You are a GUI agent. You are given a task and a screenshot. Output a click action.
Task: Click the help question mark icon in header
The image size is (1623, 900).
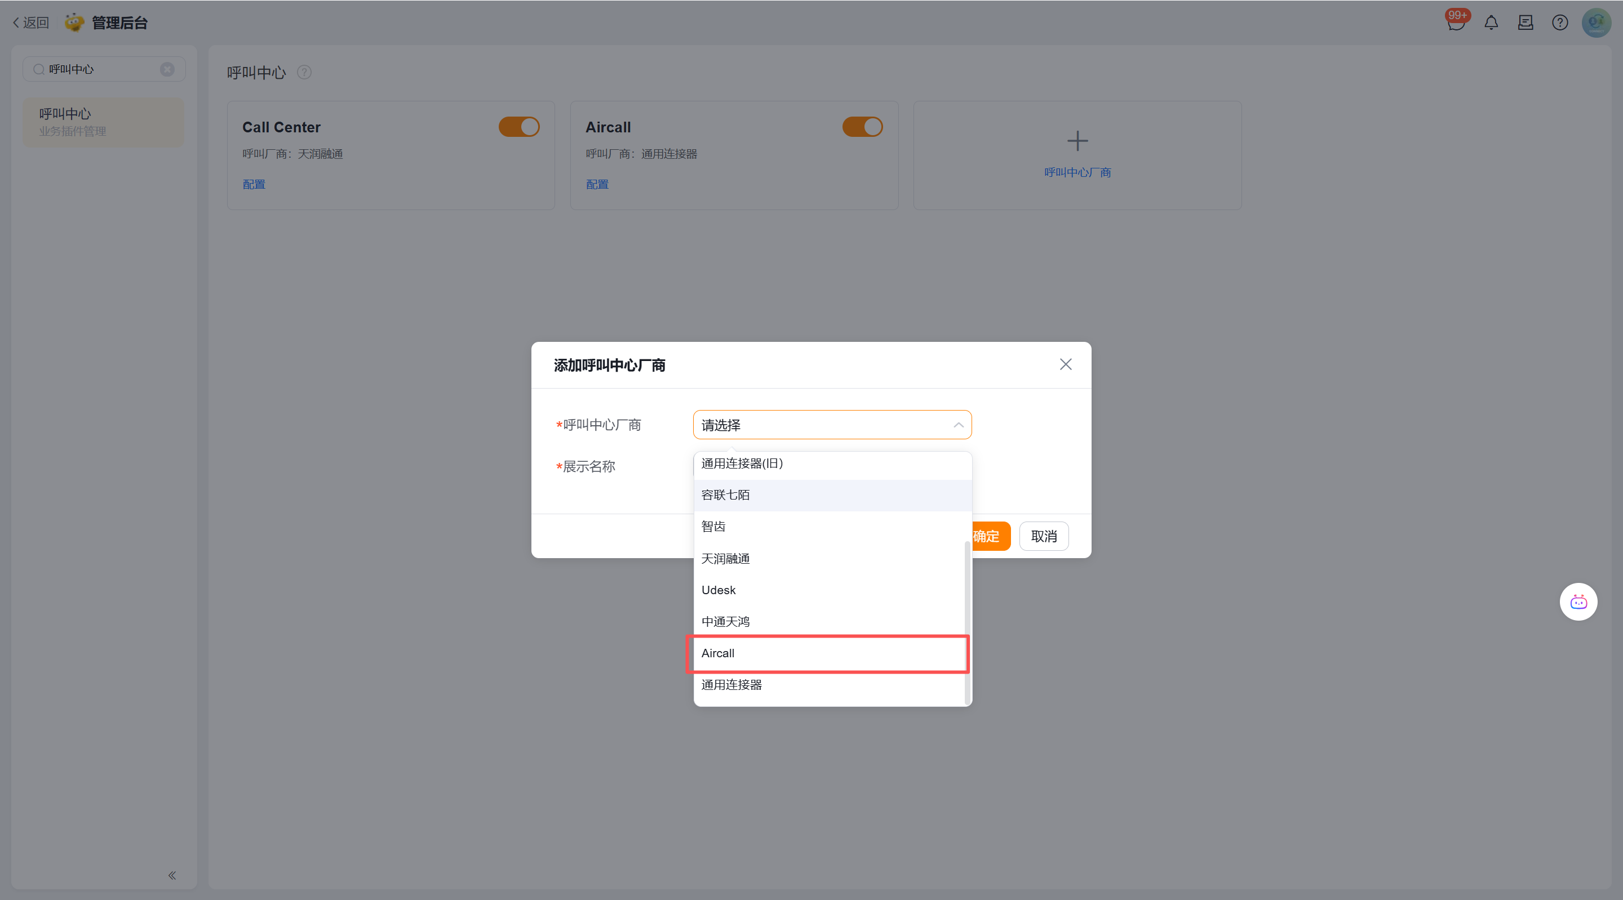coord(1559,23)
